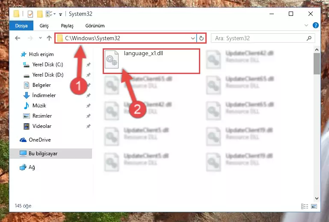Image resolution: width=329 pixels, height=222 pixels.
Task: Click pin icon next to İndirmeler
Action: 88,95
